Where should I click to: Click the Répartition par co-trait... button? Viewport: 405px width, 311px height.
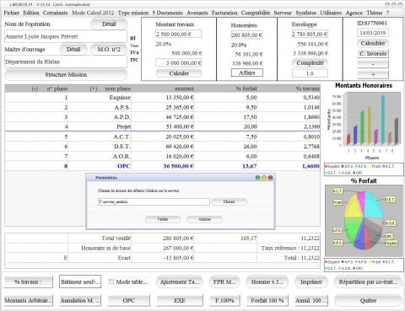point(368,282)
